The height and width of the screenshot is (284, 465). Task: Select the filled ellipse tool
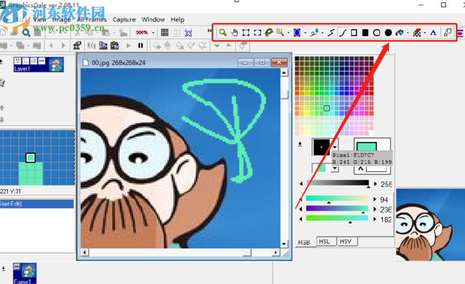[388, 33]
